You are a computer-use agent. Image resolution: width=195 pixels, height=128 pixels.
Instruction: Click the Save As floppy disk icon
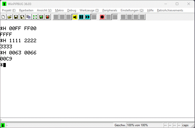[x=22, y=17]
